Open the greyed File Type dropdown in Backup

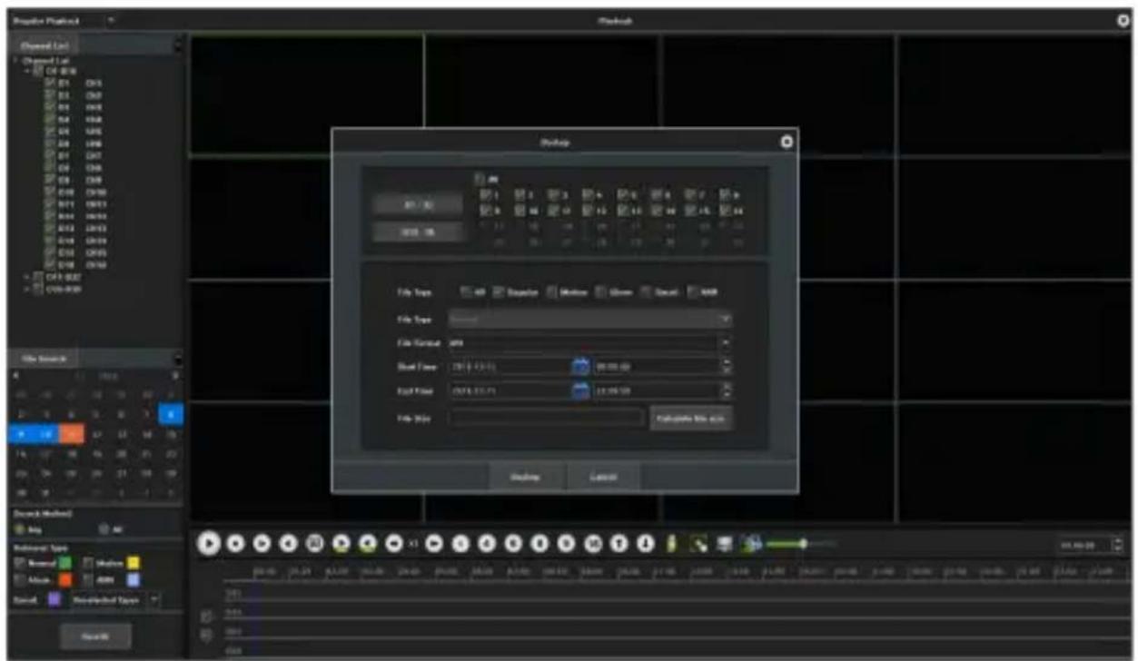(590, 320)
